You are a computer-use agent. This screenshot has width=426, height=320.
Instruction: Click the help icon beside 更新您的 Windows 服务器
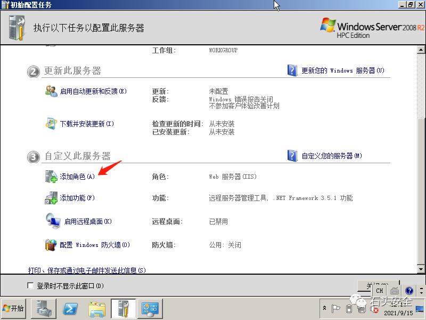[292, 70]
